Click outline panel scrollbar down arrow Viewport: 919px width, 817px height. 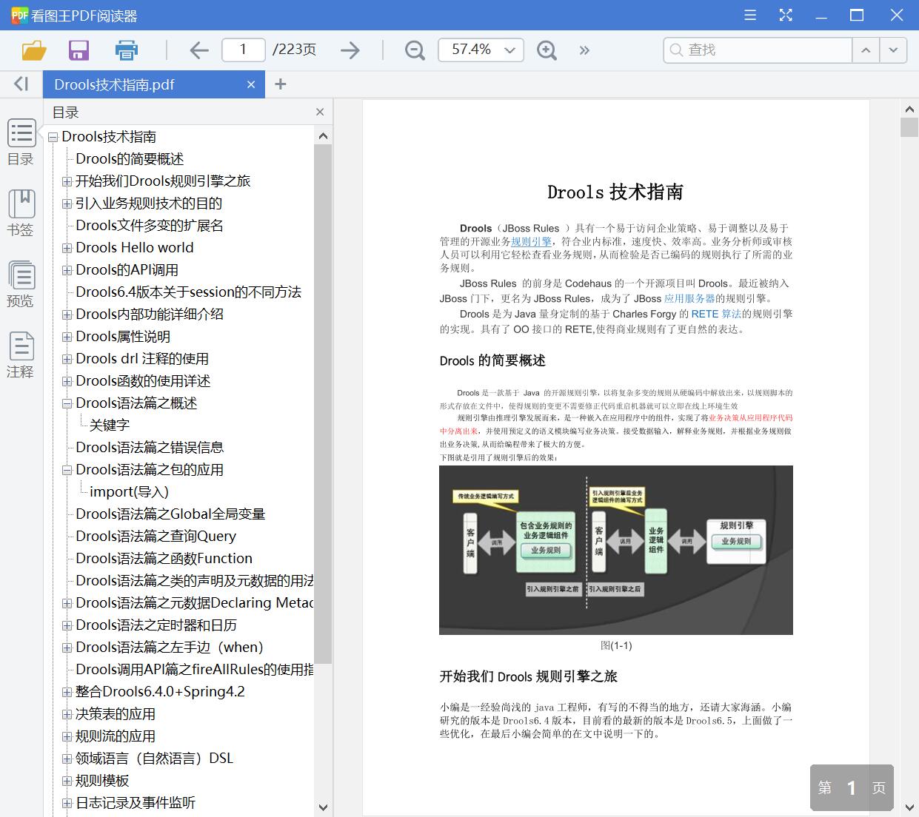[323, 807]
